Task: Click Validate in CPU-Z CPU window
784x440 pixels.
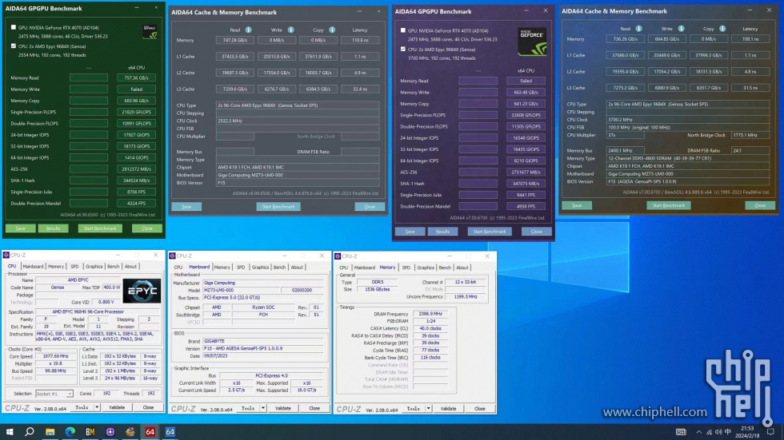Action: pos(117,407)
